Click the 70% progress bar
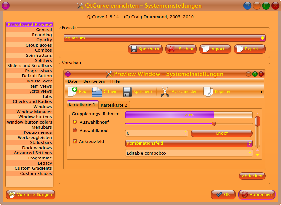281x205 pixels. (x=189, y=115)
